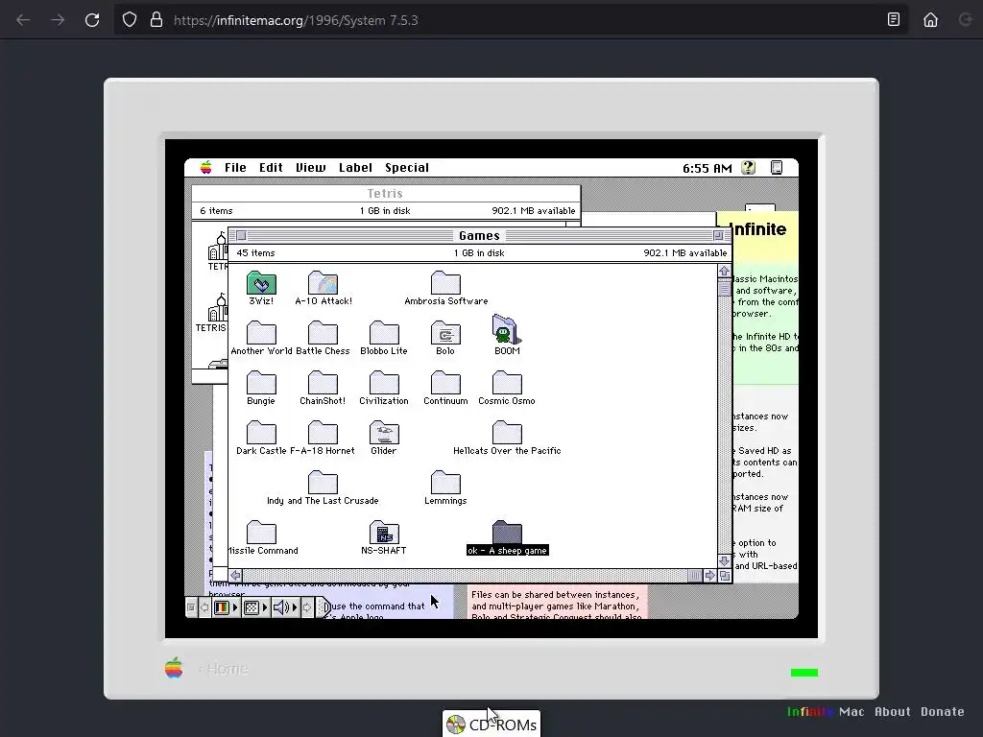Click Control Strip right scroll arrow
983x737 pixels.
(x=306, y=607)
